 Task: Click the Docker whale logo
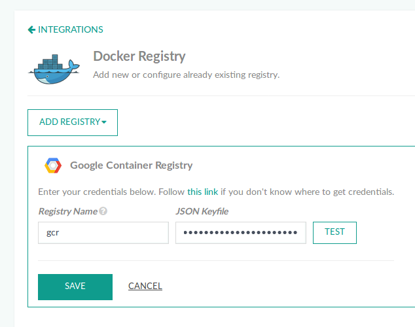pos(54,69)
